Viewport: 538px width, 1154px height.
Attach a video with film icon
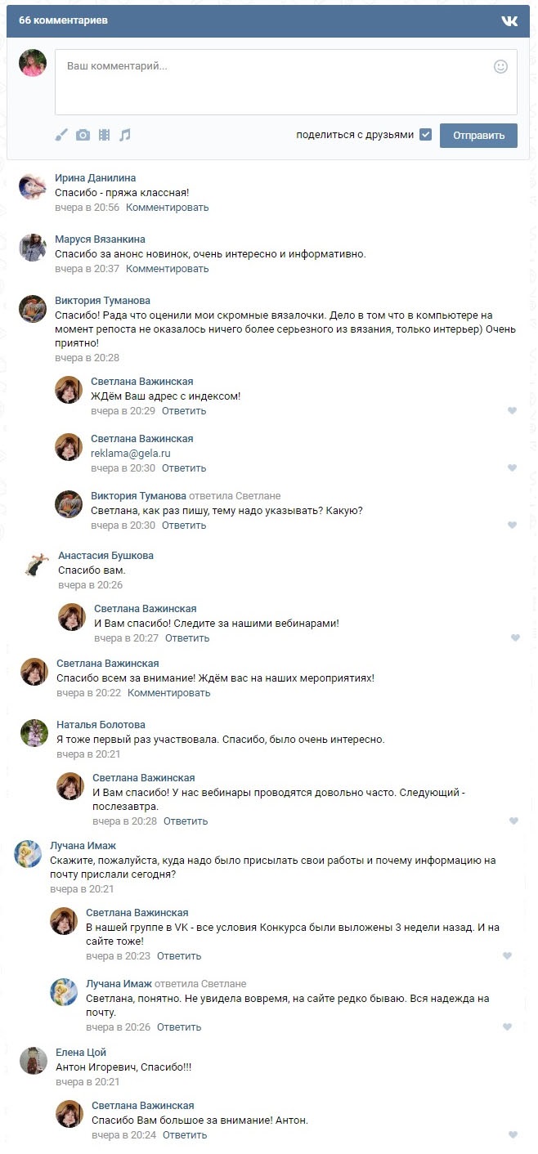tap(104, 135)
